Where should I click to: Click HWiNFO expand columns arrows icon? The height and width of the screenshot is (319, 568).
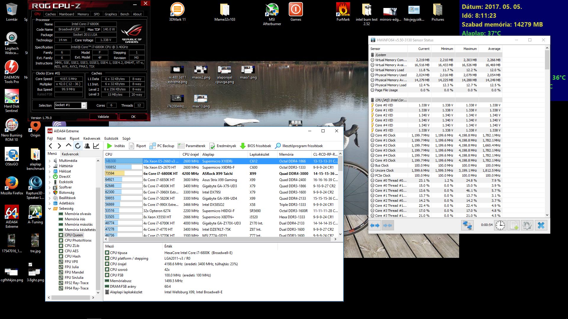[375, 225]
